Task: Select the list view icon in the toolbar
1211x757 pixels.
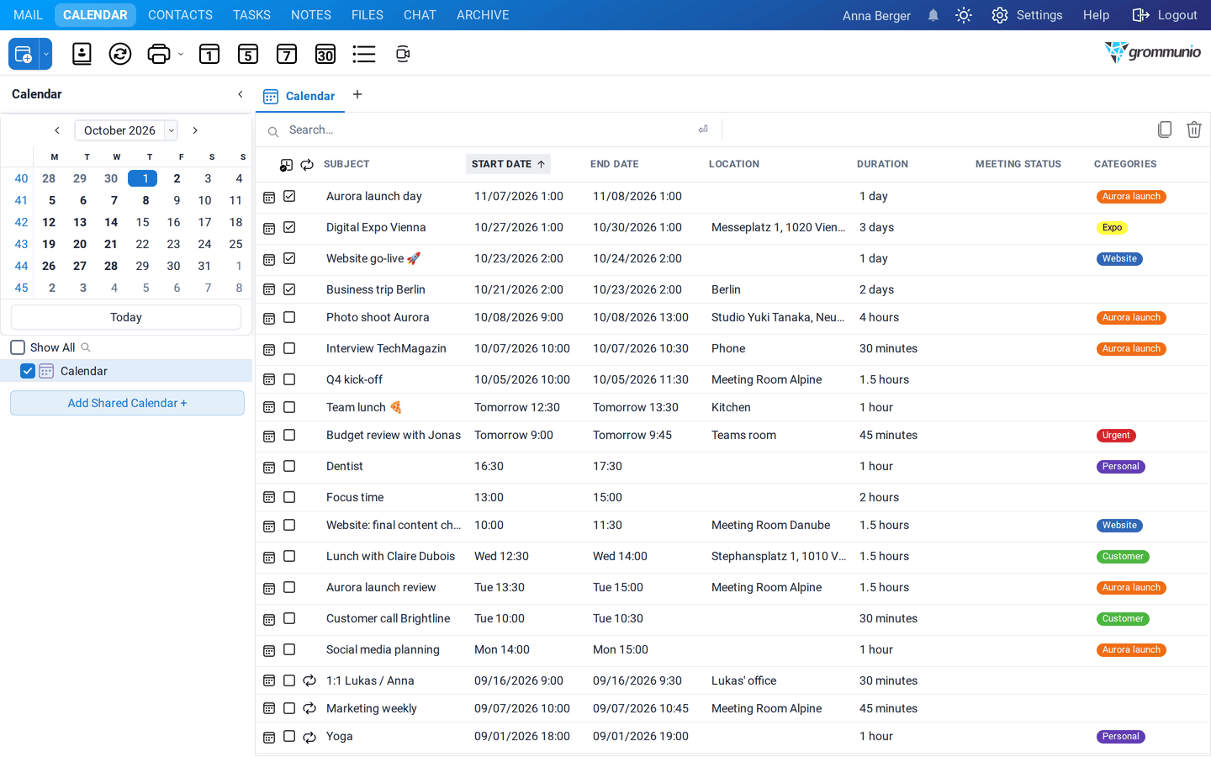Action: point(364,54)
